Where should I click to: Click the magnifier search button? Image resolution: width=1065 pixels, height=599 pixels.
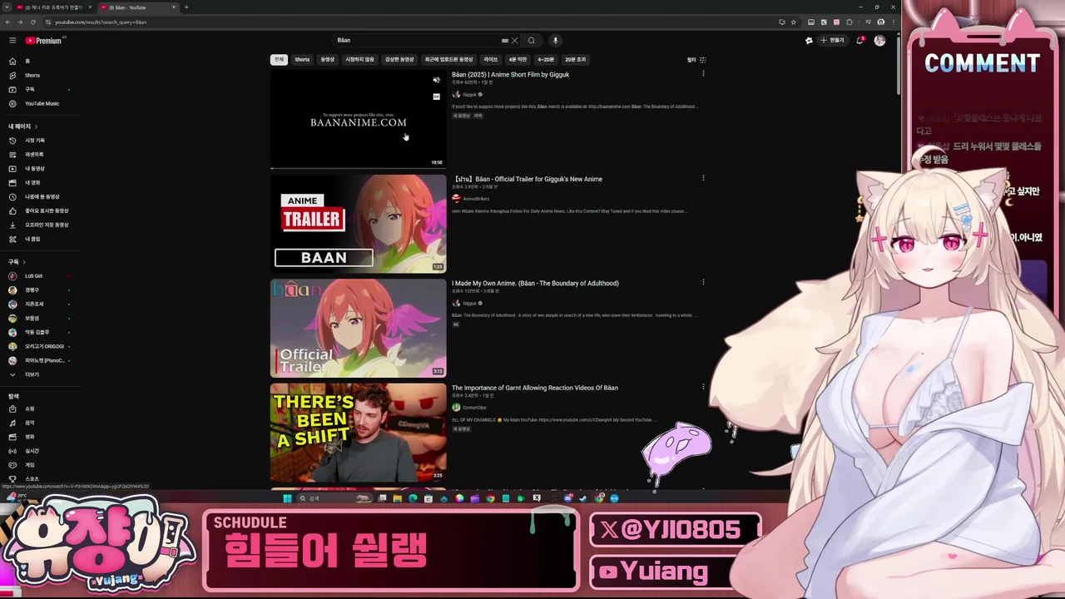tap(532, 40)
